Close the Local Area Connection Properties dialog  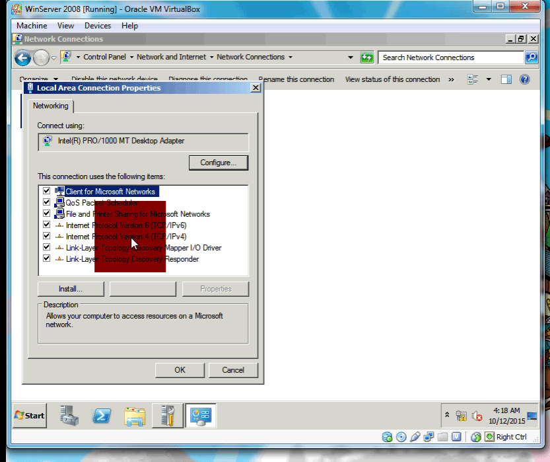tap(256, 88)
